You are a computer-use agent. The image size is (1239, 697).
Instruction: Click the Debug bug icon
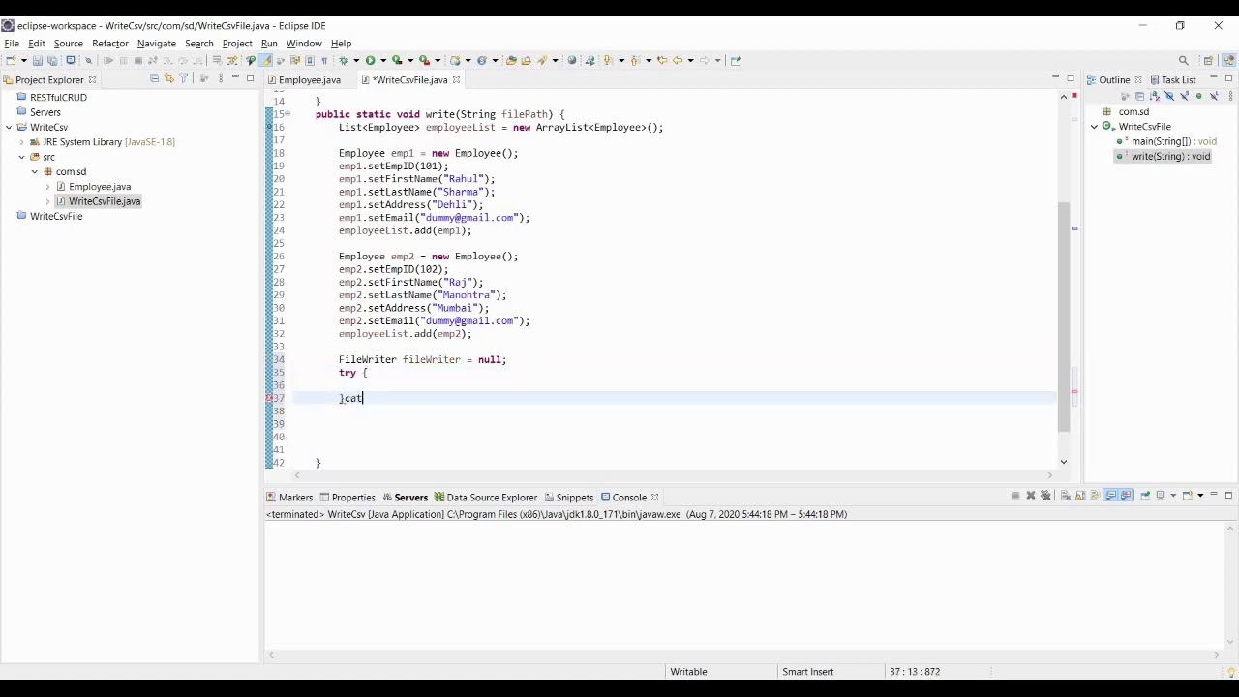344,60
